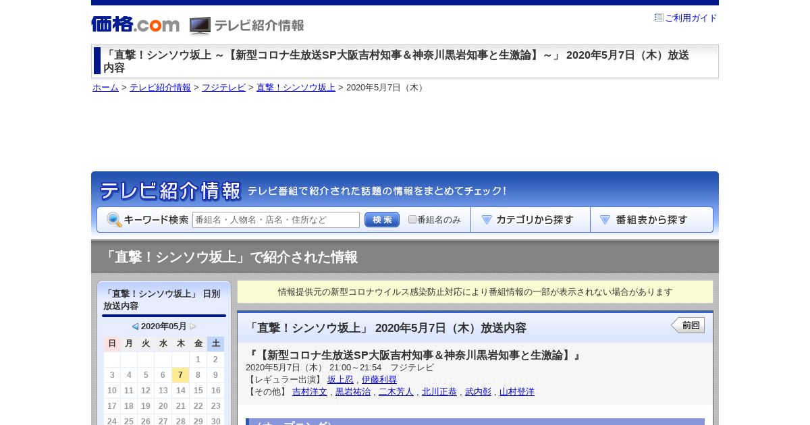The width and height of the screenshot is (810, 425).
Task: Open performer link 吉村洋文
Action: tap(310, 392)
